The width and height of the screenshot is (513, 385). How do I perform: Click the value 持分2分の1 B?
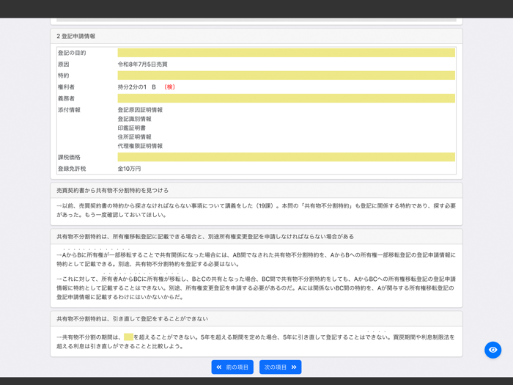click(137, 87)
